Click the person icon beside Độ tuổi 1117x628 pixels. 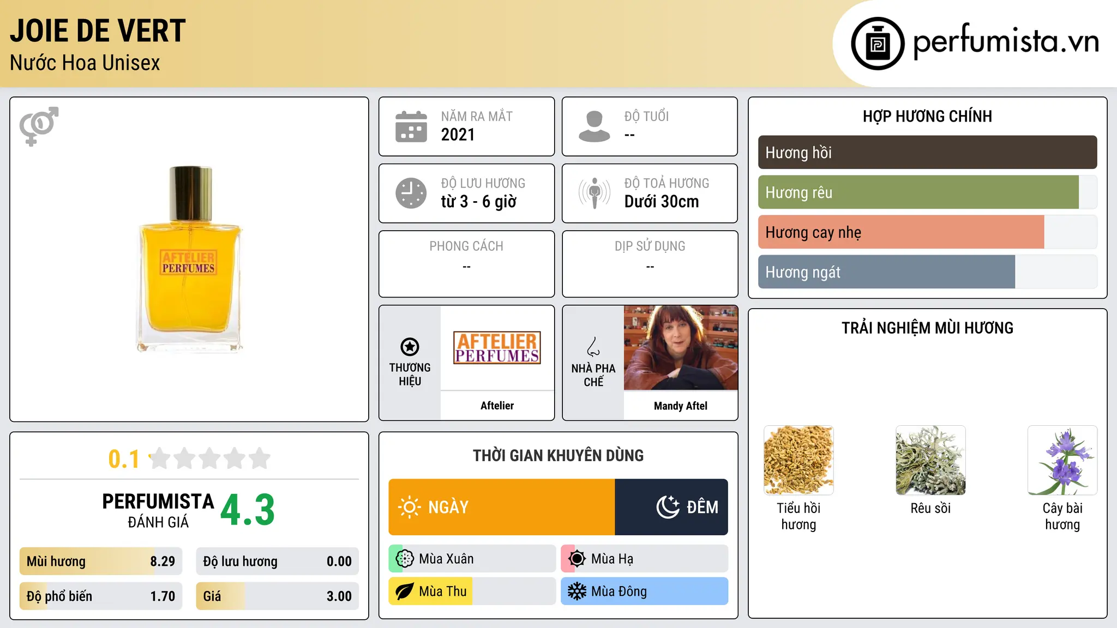point(594,126)
